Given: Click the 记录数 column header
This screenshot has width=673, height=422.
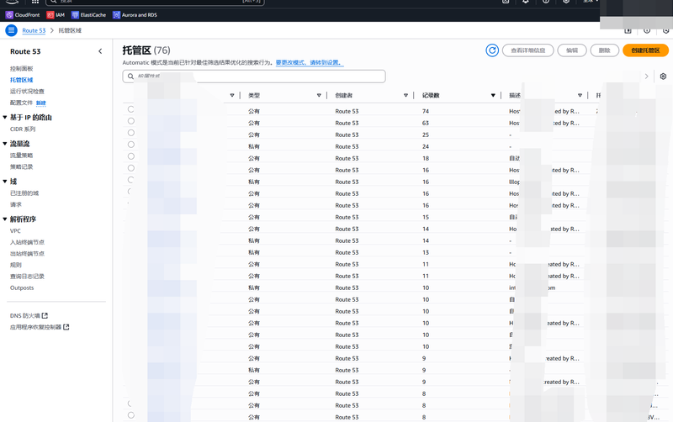Looking at the screenshot, I should tap(431, 95).
